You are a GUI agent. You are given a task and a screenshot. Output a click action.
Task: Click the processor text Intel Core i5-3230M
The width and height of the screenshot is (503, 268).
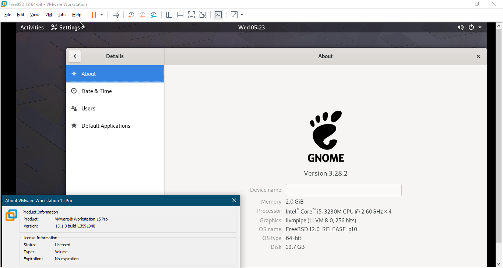pyautogui.click(x=339, y=211)
